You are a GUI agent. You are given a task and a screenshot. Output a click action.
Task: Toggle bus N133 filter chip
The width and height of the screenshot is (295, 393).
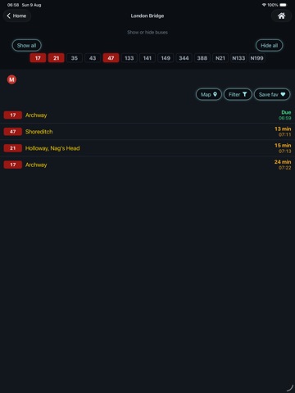(238, 58)
